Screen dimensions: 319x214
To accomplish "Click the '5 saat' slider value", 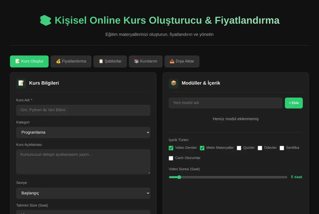I will (296, 177).
